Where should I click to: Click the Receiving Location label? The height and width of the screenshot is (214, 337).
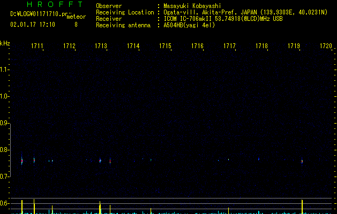[x=125, y=12]
